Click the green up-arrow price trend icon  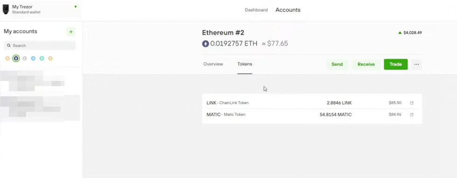[400, 33]
